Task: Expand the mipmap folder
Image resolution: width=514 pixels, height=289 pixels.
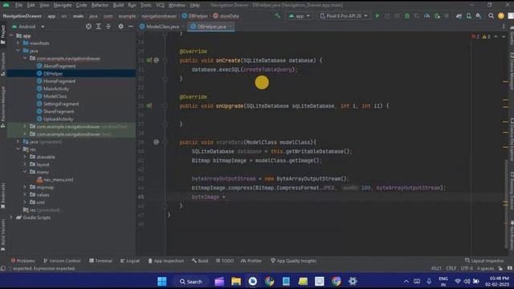Action: click(x=25, y=187)
